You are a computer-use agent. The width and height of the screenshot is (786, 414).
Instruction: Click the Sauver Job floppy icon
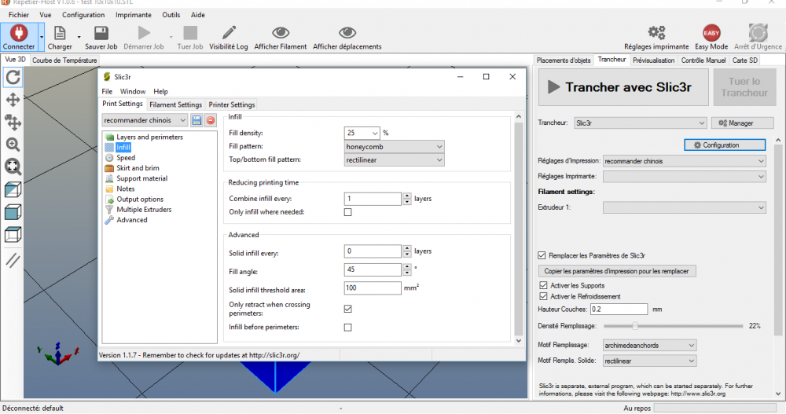point(101,33)
